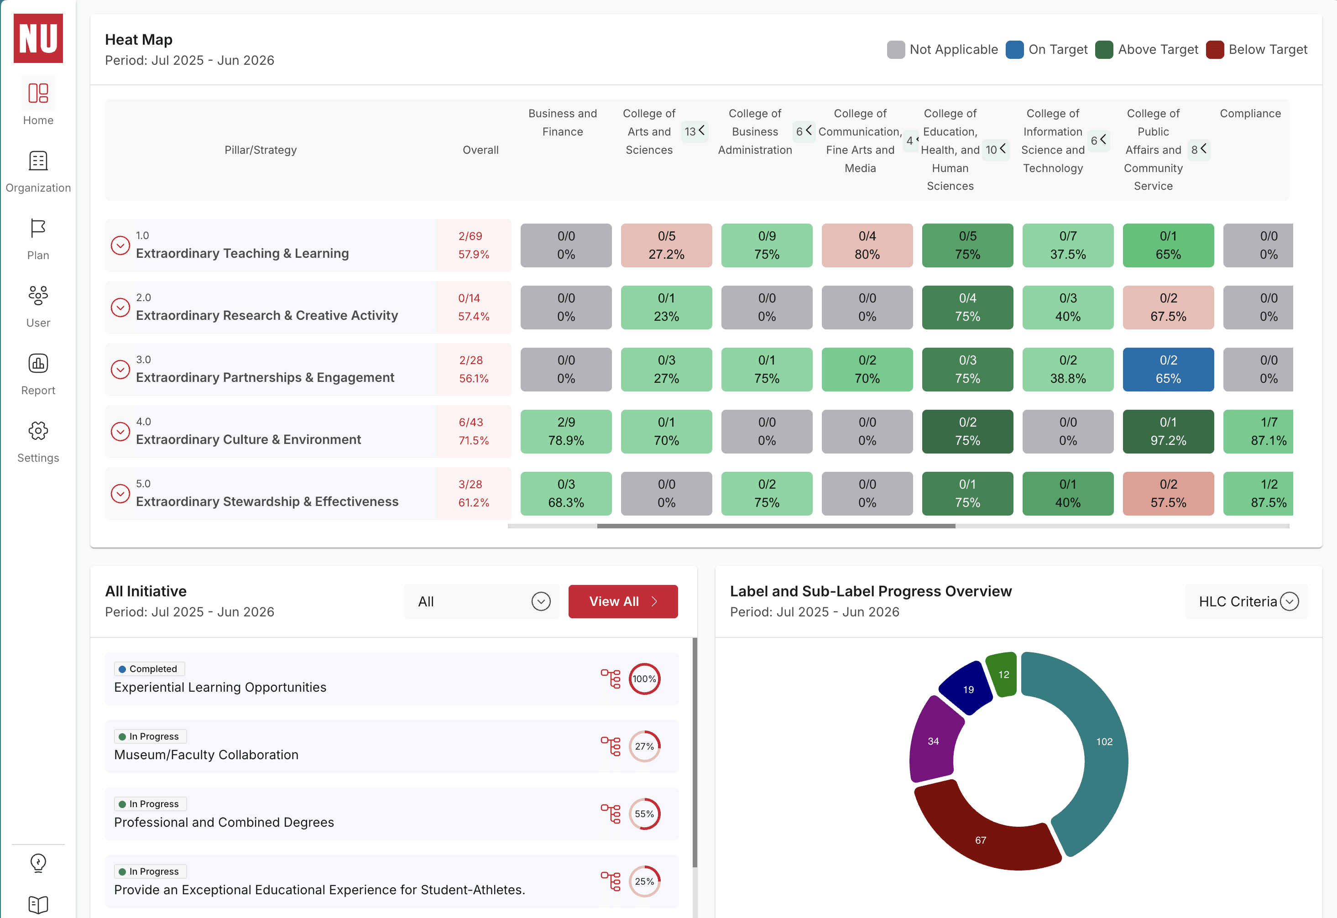1337x918 pixels.
Task: Open hierarchy icon for Museum/Faculty Collaboration
Action: point(611,746)
